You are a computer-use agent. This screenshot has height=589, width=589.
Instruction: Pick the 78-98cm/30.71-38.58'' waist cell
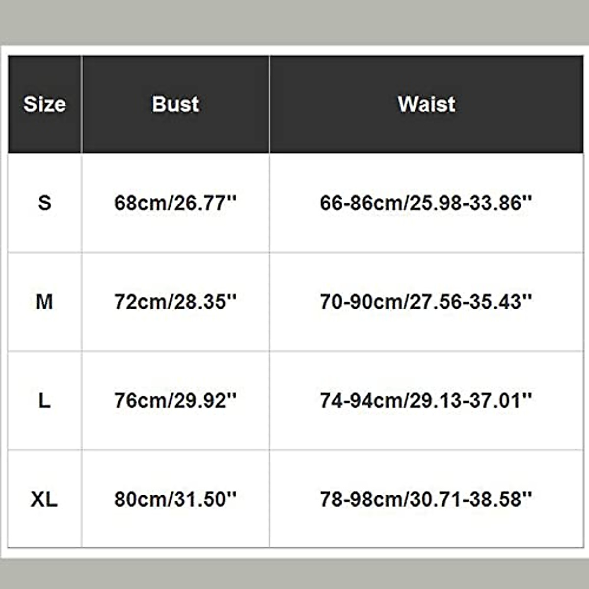(426, 499)
